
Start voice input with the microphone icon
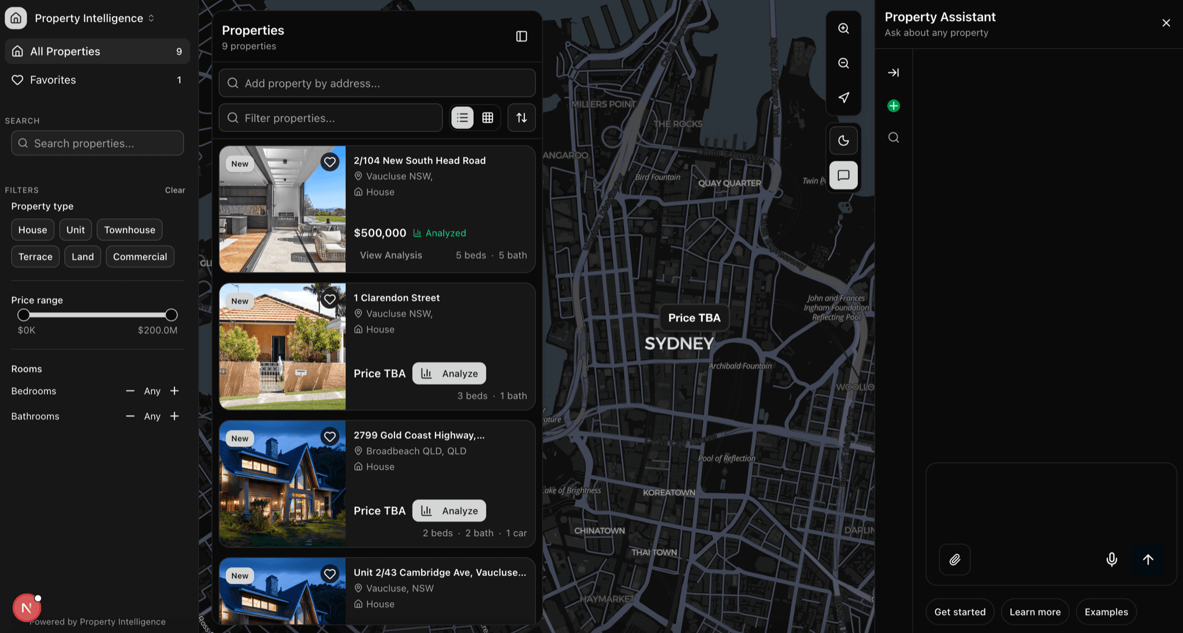1111,559
